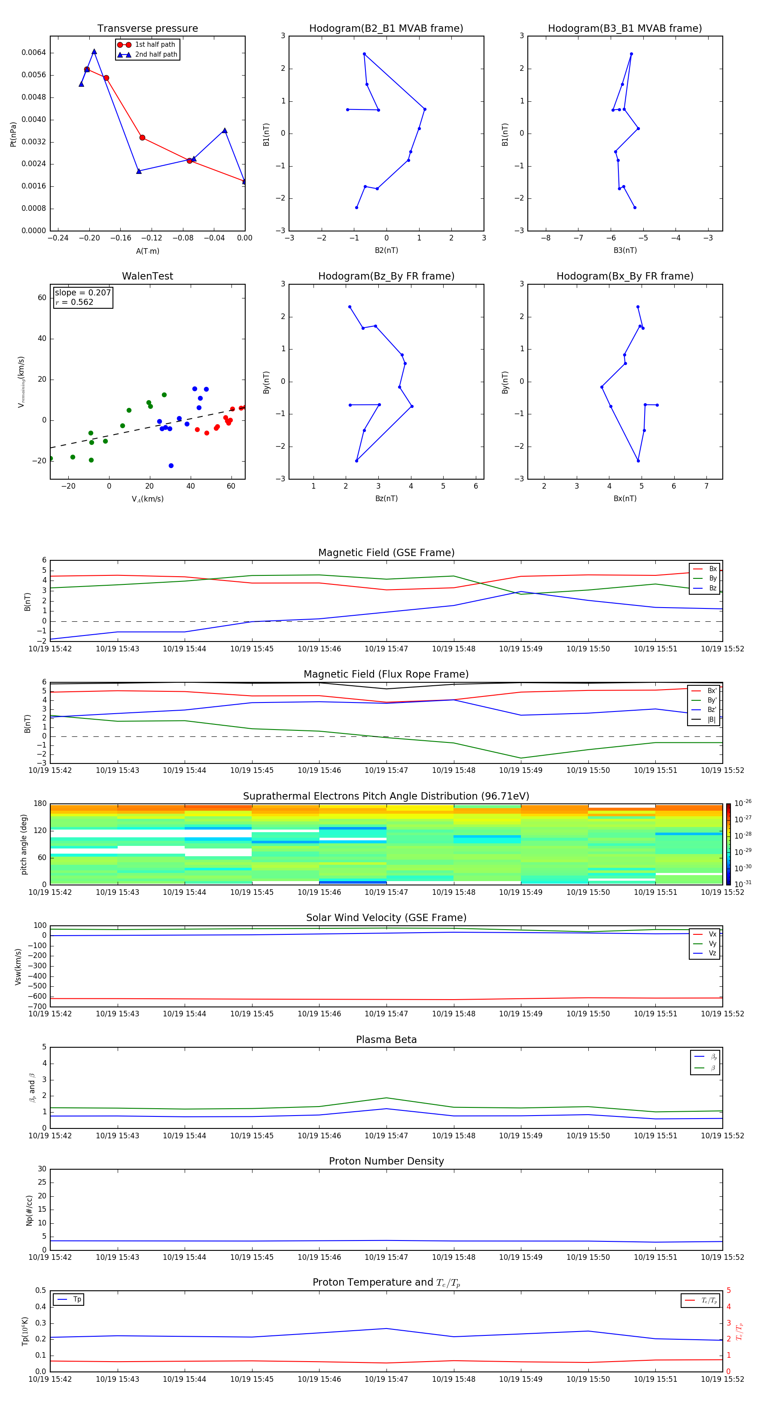Click the 'Tp' legend entry
Image resolution: width=773 pixels, height=1417 pixels.
click(69, 1299)
